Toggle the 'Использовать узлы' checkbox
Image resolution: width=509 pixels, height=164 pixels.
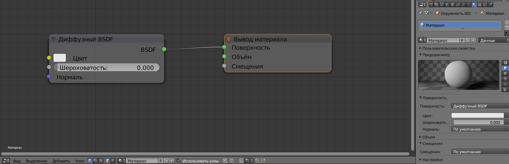(178, 161)
